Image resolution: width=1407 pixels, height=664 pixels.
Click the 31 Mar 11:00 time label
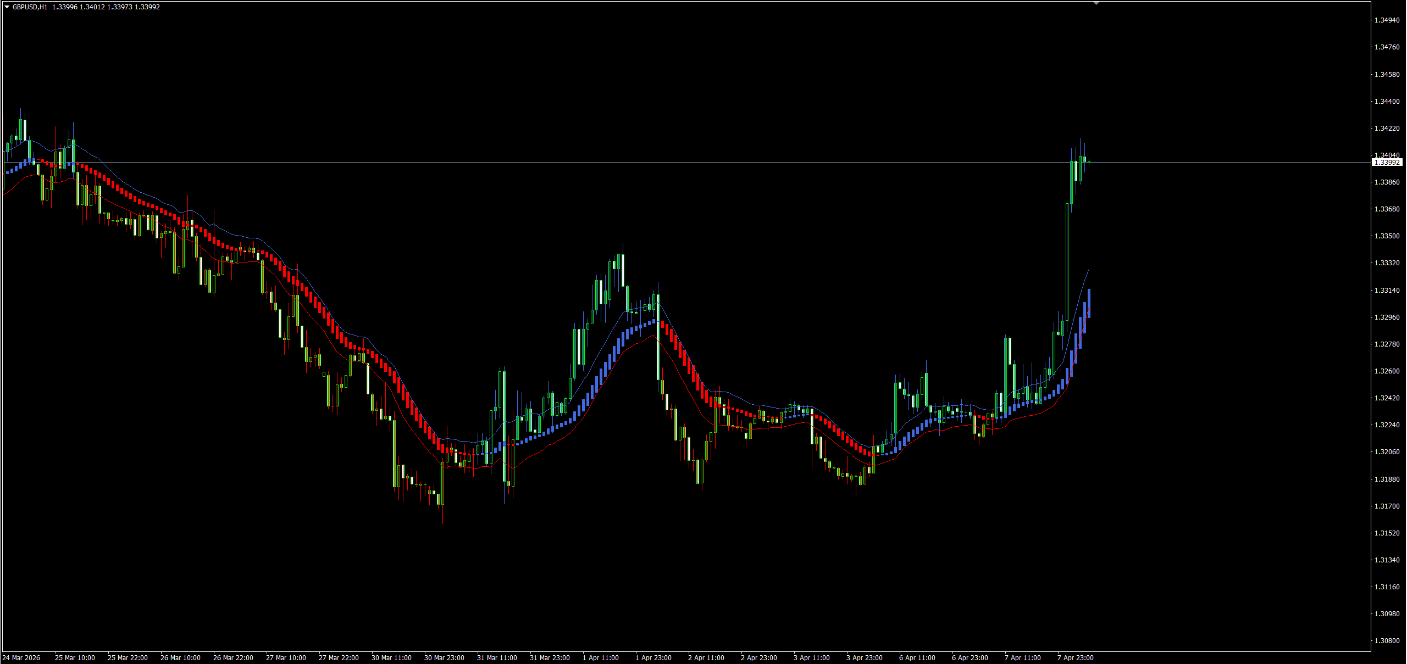(x=497, y=658)
